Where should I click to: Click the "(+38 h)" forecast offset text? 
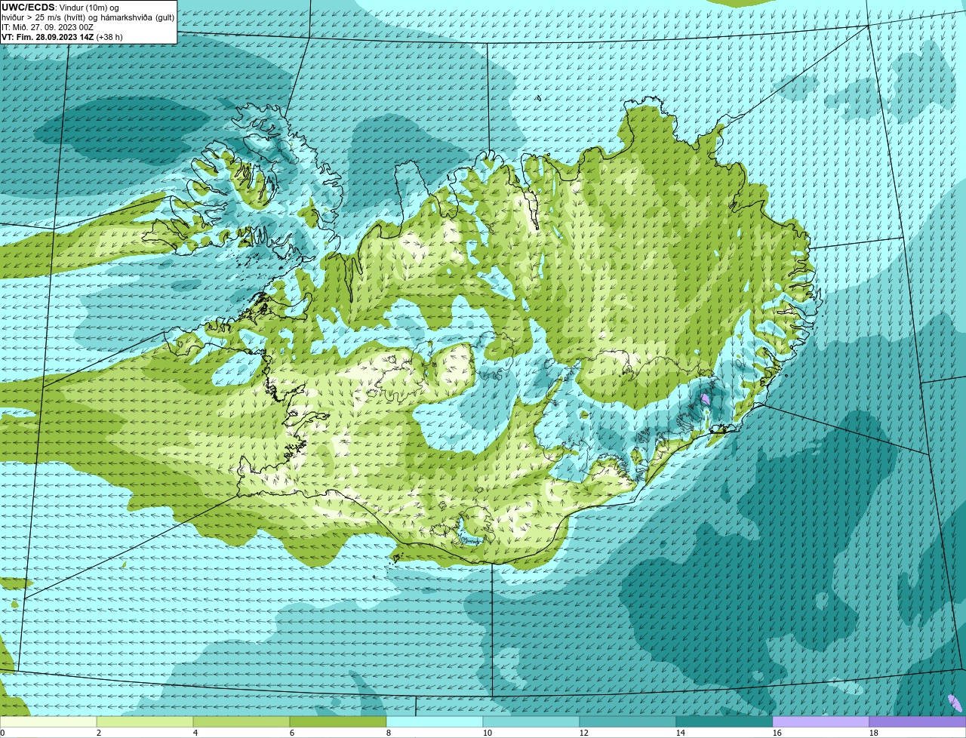coord(109,37)
